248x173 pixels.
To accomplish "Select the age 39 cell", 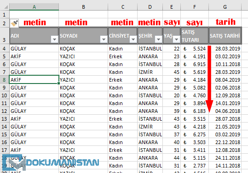I will pyautogui.click(x=172, y=111).
